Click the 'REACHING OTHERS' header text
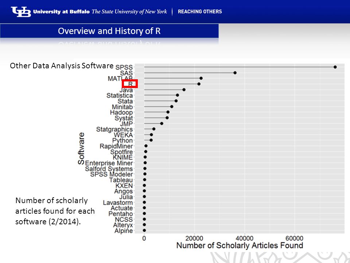Screen dimensions: 350x263 [x=200, y=12]
